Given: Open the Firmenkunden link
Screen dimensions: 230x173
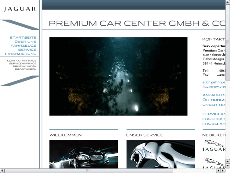Looking at the screenshot, I should coord(24,66).
